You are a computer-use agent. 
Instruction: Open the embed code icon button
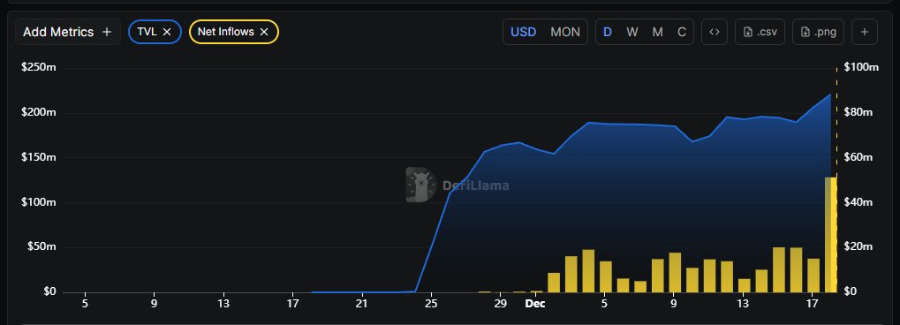click(714, 32)
